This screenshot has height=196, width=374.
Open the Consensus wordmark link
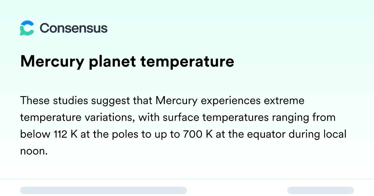(x=74, y=28)
